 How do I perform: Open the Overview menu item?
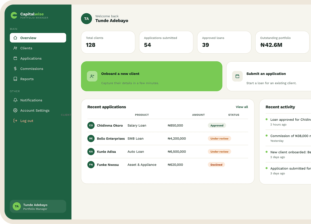point(38,38)
